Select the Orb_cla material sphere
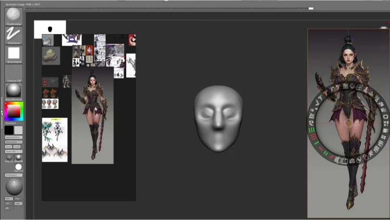Screen dimensions: 390x220 point(9,157)
